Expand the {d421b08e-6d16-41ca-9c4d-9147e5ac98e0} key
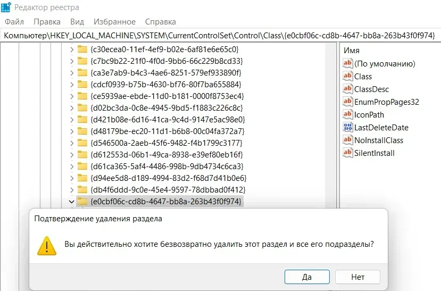 pyautogui.click(x=72, y=120)
